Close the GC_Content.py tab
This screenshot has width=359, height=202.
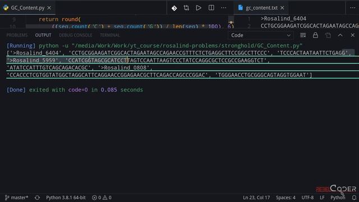click(x=49, y=8)
